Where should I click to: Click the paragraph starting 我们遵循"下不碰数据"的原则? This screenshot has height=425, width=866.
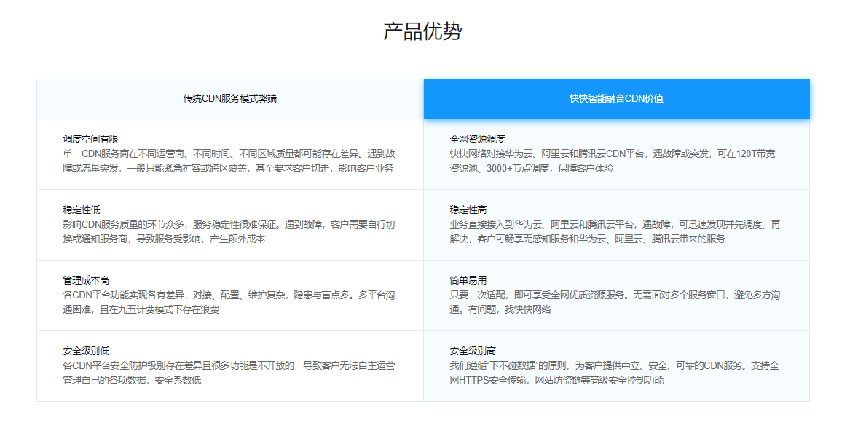[615, 373]
